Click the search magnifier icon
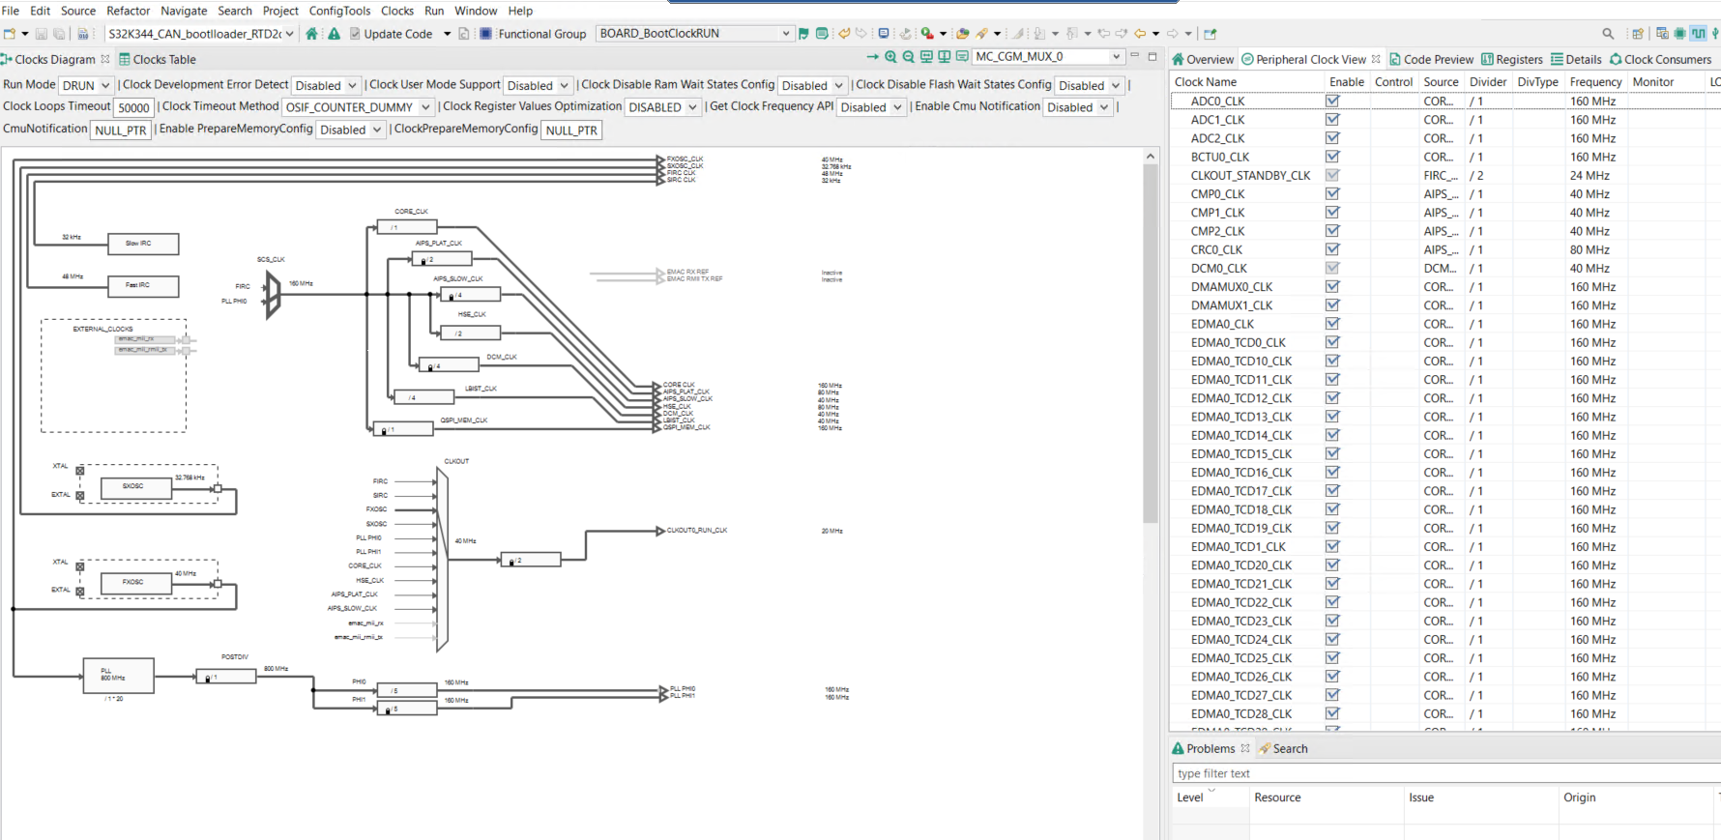 [x=1608, y=34]
